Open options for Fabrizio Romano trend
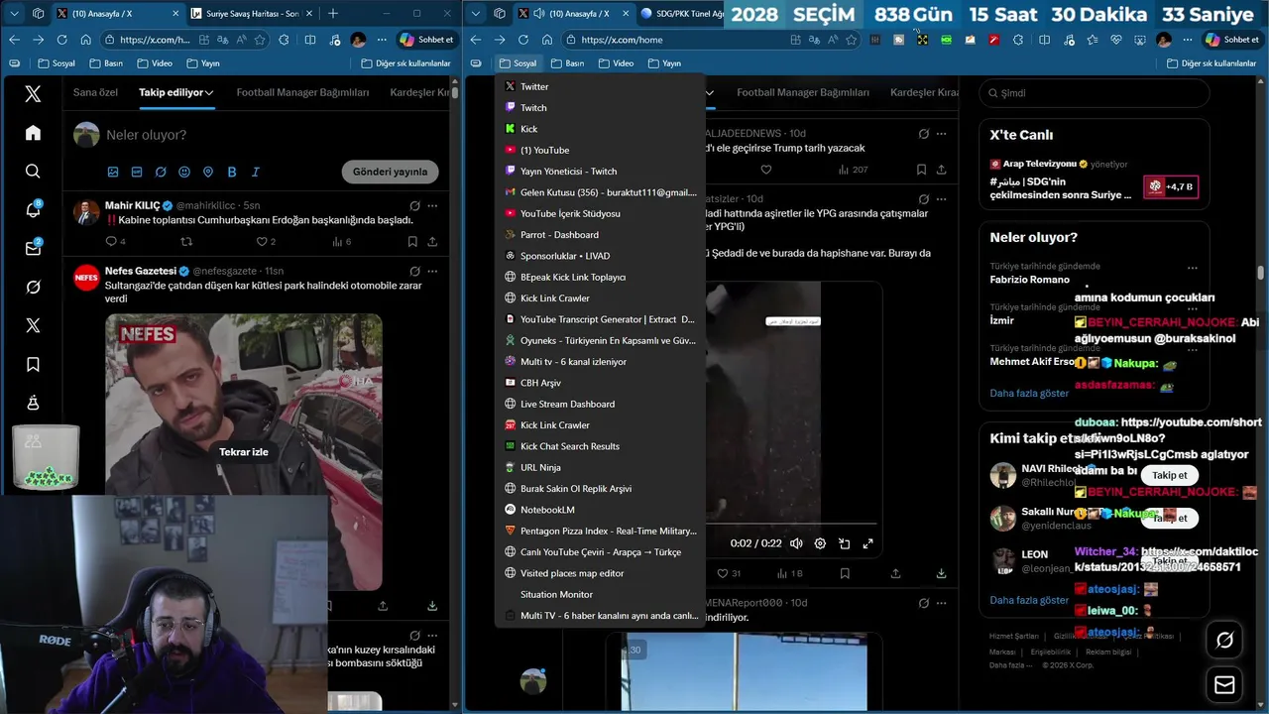The height and width of the screenshot is (714, 1269). 1193,268
